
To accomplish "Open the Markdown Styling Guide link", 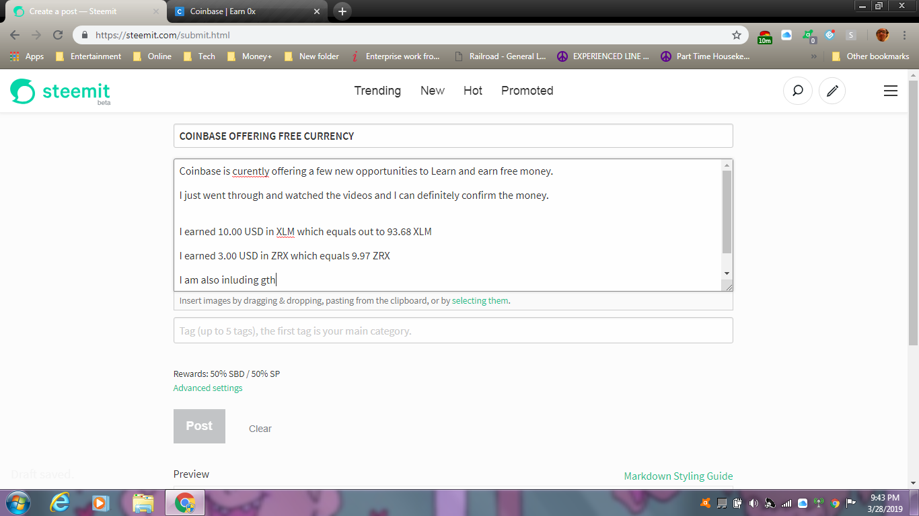I will (678, 476).
